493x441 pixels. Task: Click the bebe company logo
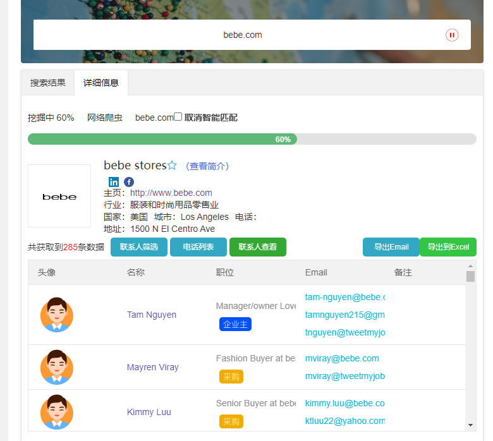point(59,196)
